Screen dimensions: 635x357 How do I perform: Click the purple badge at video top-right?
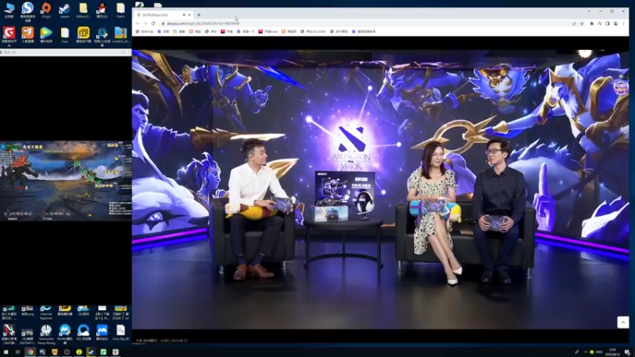pyautogui.click(x=621, y=87)
